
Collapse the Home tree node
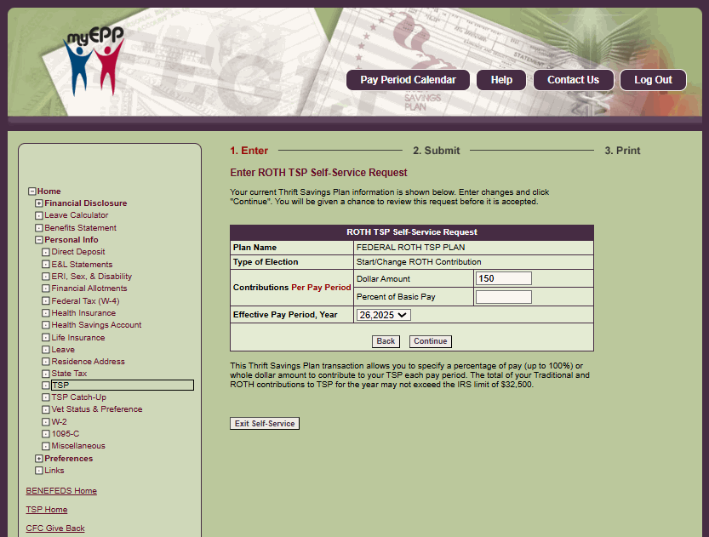click(32, 191)
